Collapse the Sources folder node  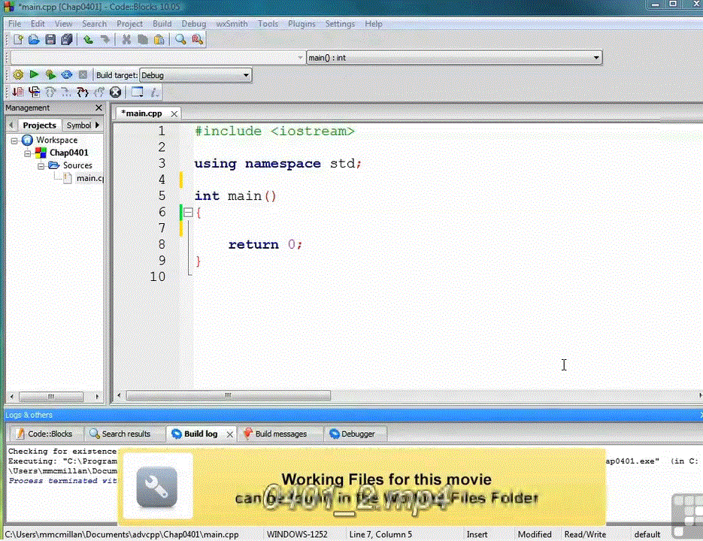click(x=41, y=166)
